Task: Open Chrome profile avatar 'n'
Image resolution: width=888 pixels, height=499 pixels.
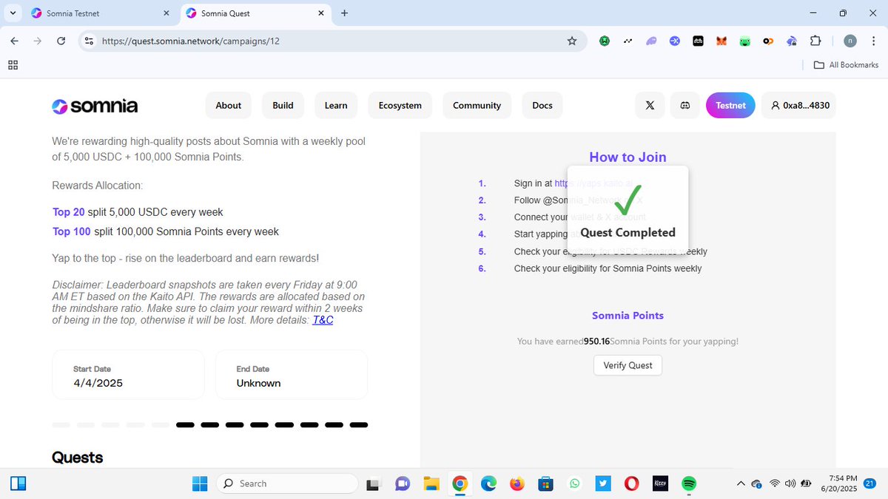Action: (850, 41)
